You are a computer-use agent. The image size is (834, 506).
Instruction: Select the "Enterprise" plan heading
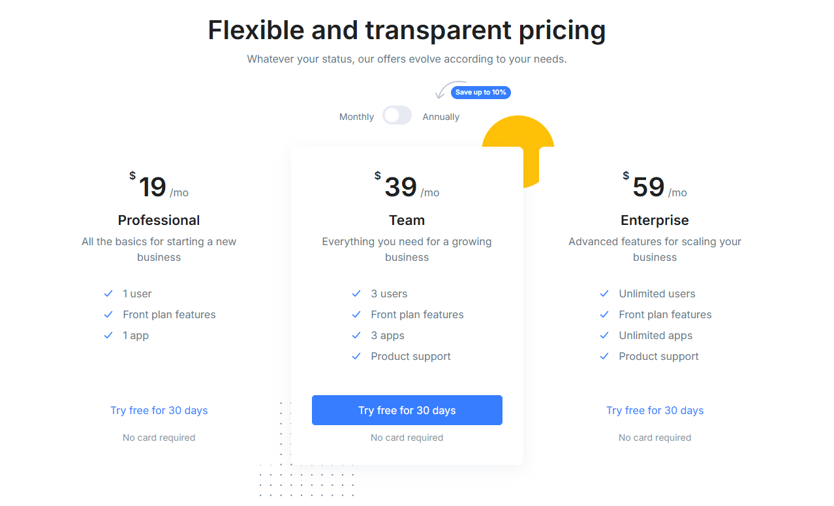click(x=655, y=220)
